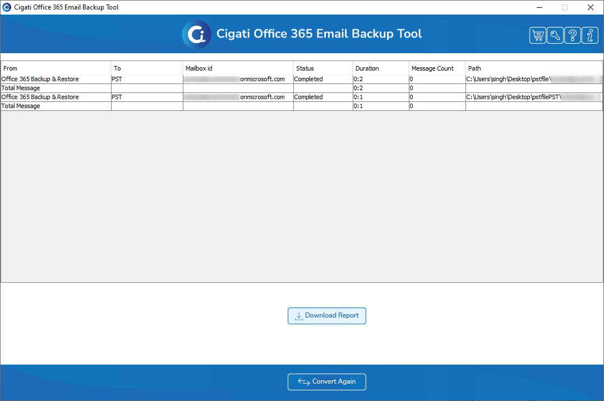Click the key activation icon
Image resolution: width=604 pixels, height=401 pixels.
pos(555,35)
